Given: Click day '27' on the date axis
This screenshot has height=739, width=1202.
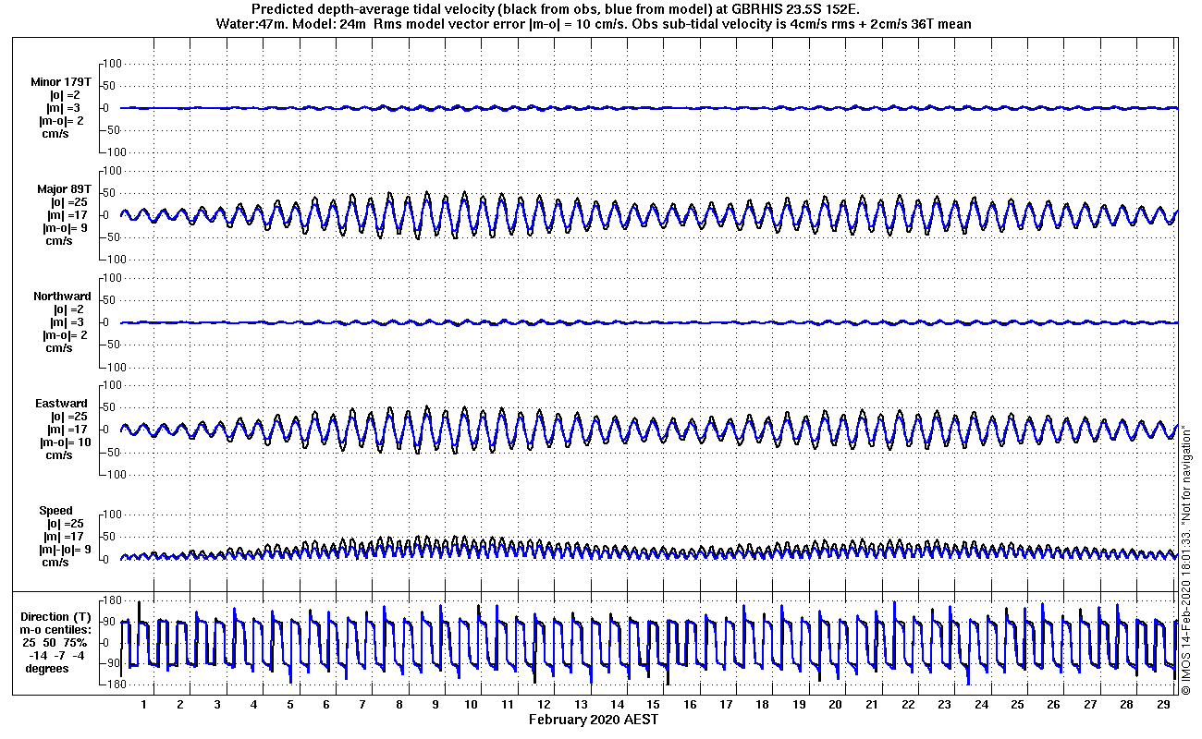Looking at the screenshot, I should tap(1089, 704).
